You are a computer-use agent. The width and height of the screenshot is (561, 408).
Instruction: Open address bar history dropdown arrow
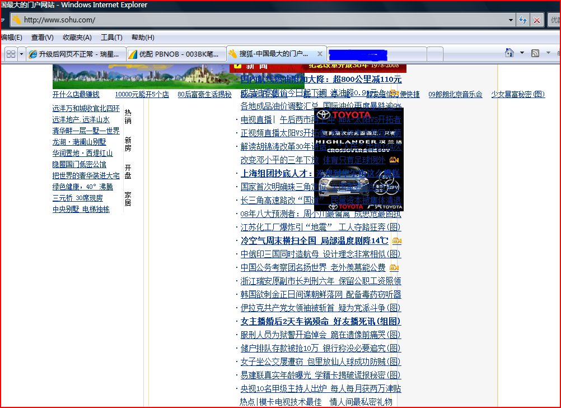click(511, 20)
